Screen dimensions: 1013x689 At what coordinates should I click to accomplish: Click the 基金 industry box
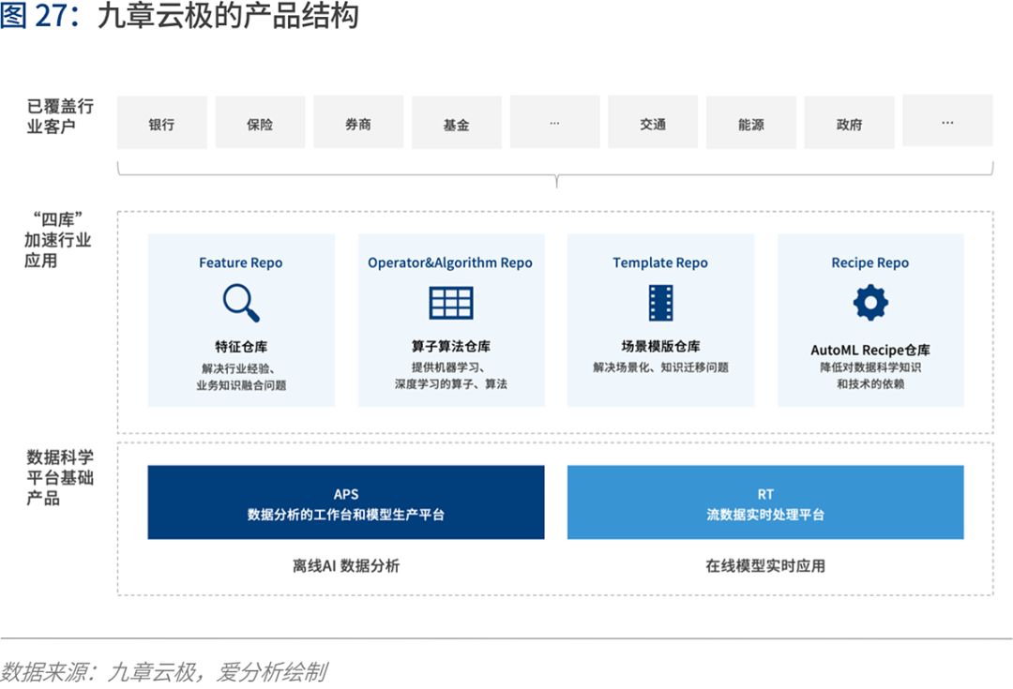coord(456,122)
